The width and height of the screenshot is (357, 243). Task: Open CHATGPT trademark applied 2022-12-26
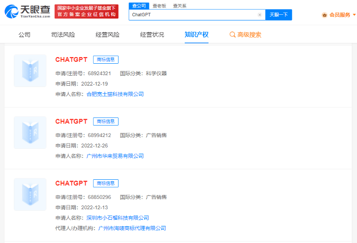click(x=71, y=122)
